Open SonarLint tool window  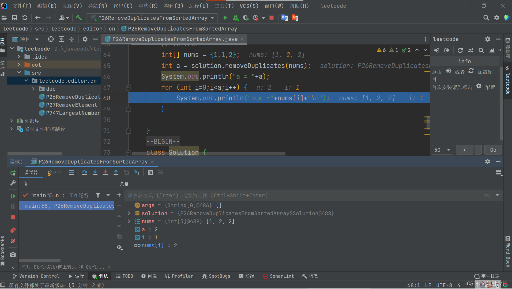pos(278,276)
